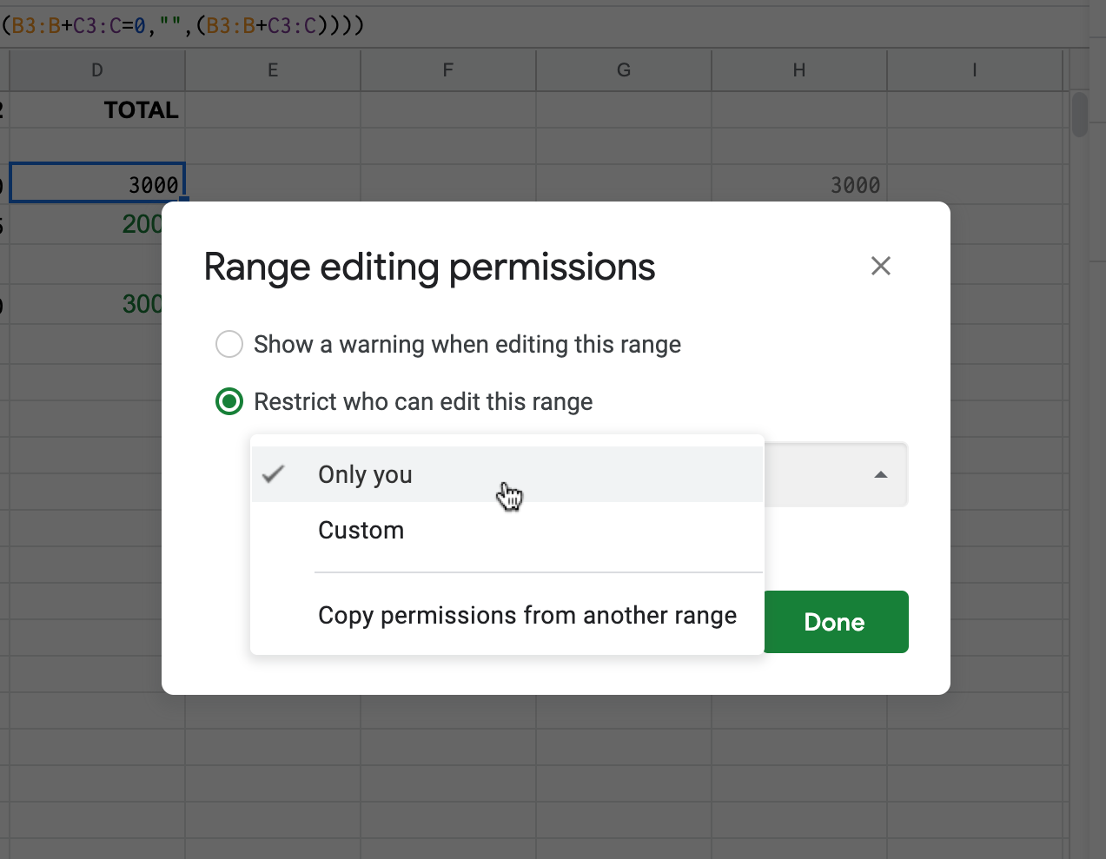Image resolution: width=1106 pixels, height=859 pixels.
Task: Select column I header
Action: (x=974, y=70)
